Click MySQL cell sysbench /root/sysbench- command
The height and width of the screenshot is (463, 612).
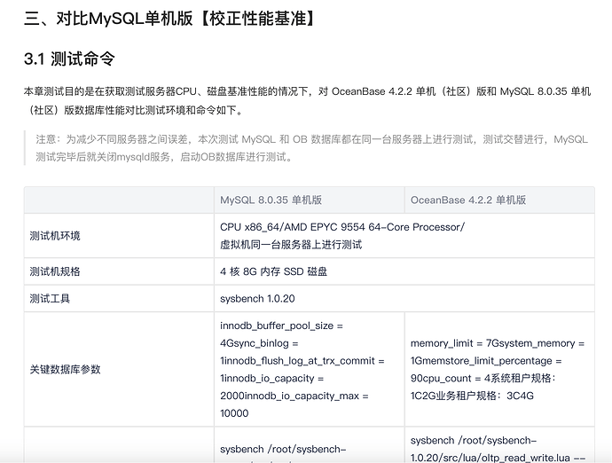pyautogui.click(x=310, y=445)
